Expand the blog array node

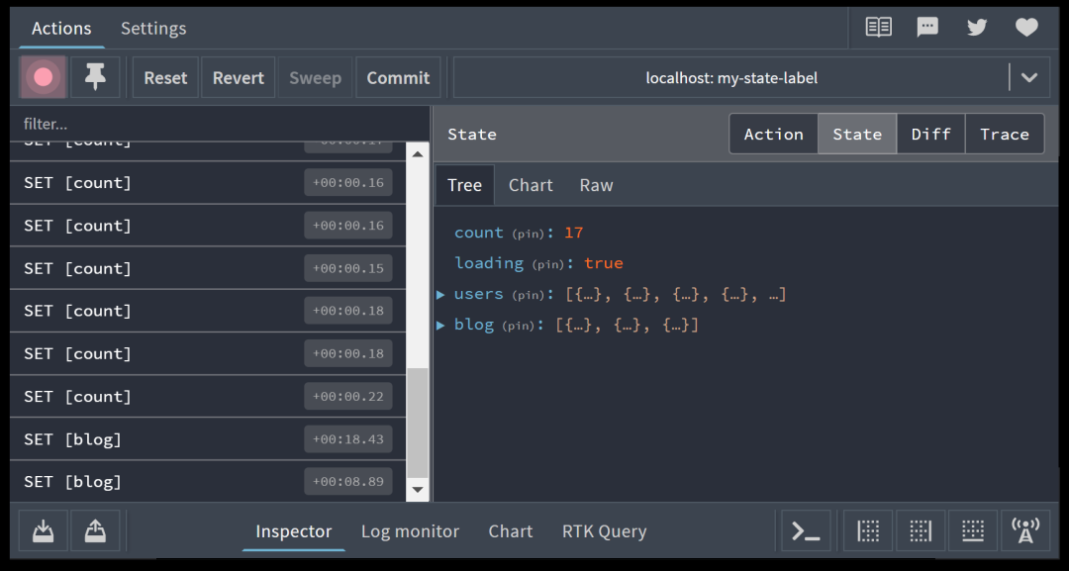pyautogui.click(x=440, y=325)
